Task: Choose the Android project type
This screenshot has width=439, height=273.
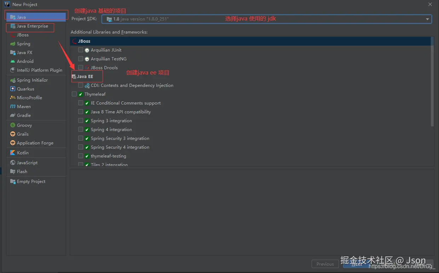Action: (36, 61)
